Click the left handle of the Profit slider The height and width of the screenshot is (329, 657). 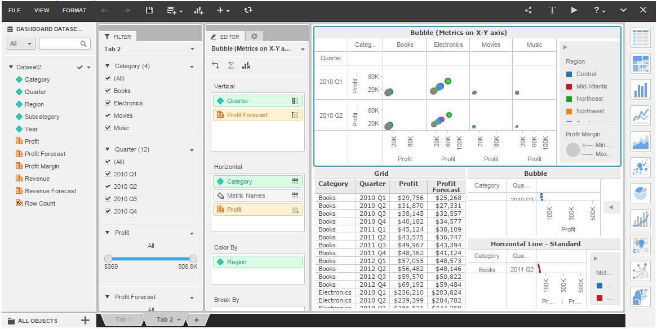click(108, 259)
